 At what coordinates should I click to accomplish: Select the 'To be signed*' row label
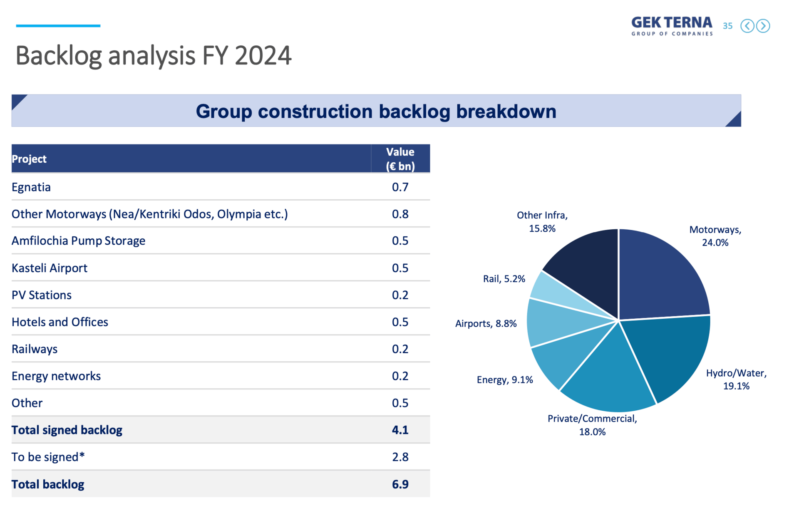pyautogui.click(x=48, y=457)
